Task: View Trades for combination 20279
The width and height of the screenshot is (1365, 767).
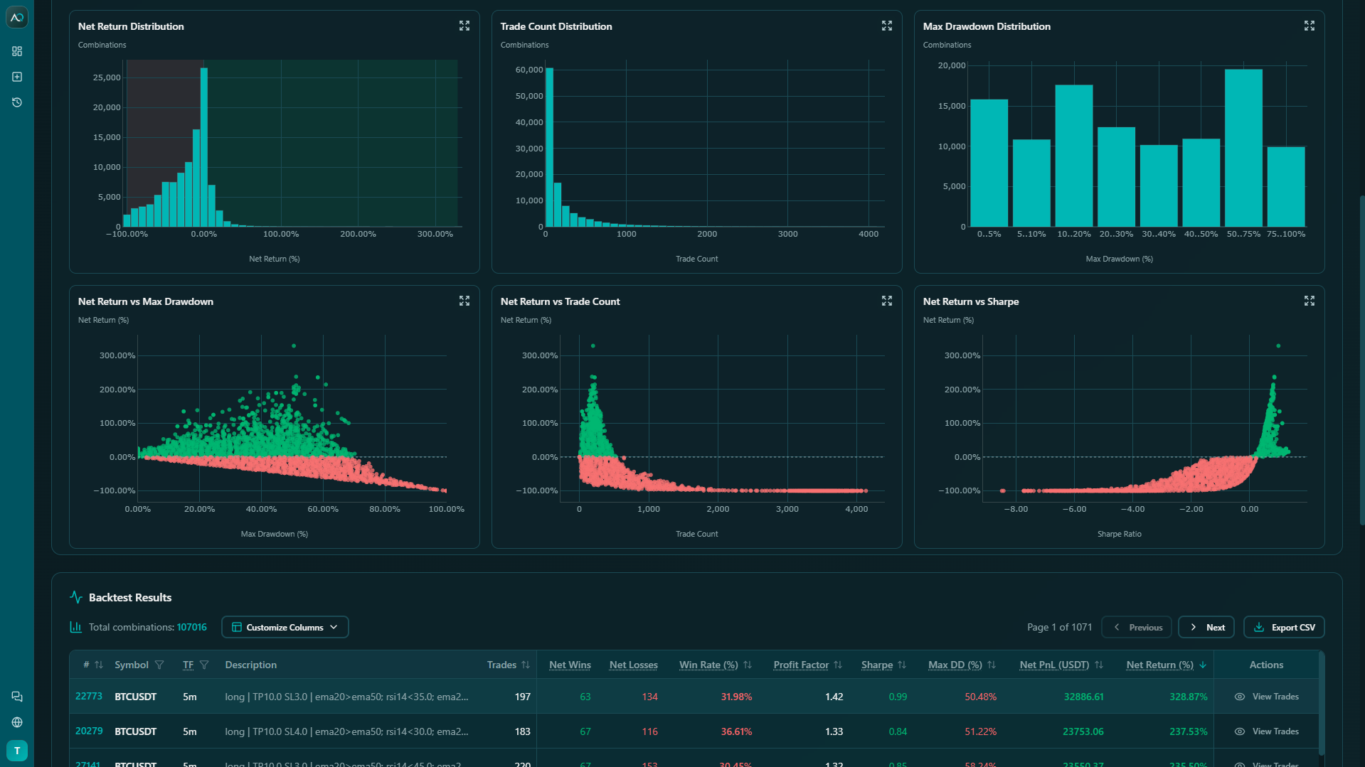Action: pyautogui.click(x=1267, y=731)
